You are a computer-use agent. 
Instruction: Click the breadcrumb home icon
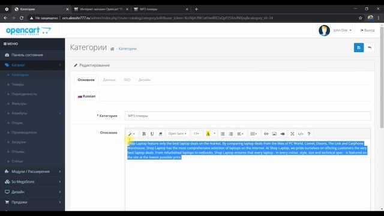click(112, 49)
